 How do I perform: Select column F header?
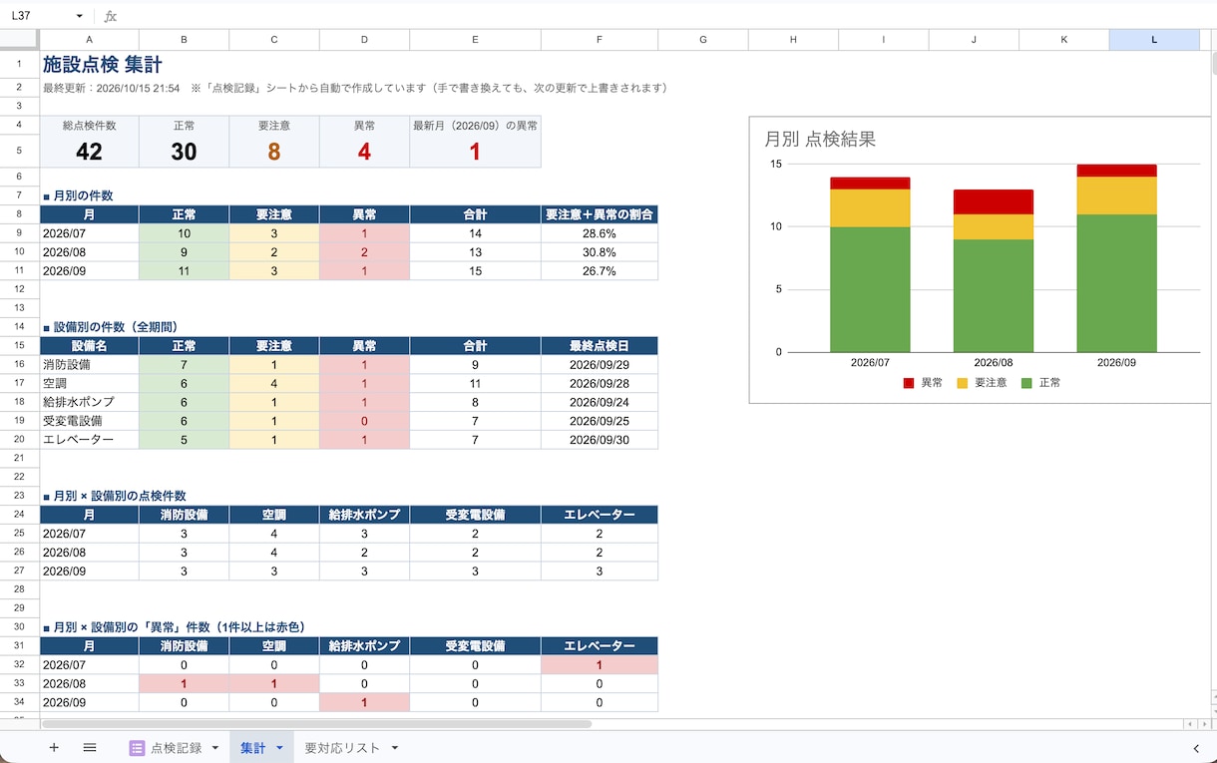click(600, 40)
